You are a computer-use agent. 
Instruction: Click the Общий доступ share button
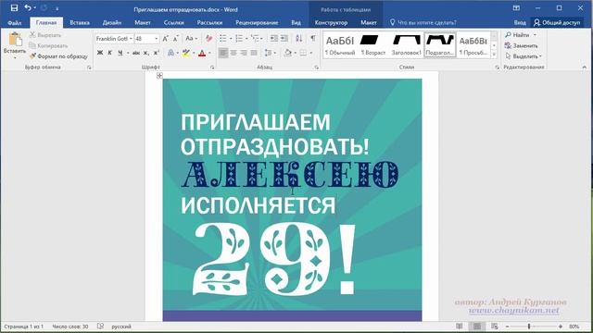pos(557,22)
